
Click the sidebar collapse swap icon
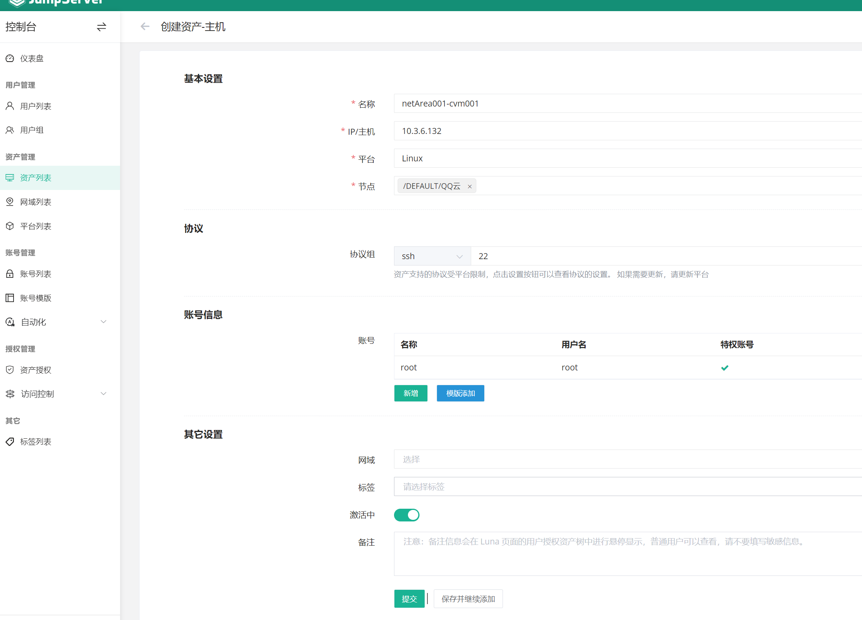point(101,27)
